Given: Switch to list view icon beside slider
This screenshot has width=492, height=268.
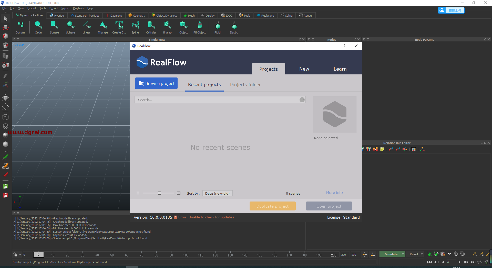Looking at the screenshot, I should [138, 193].
